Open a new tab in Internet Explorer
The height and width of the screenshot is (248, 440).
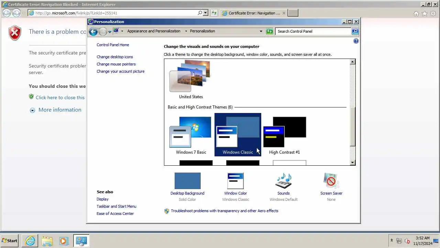coord(293,13)
